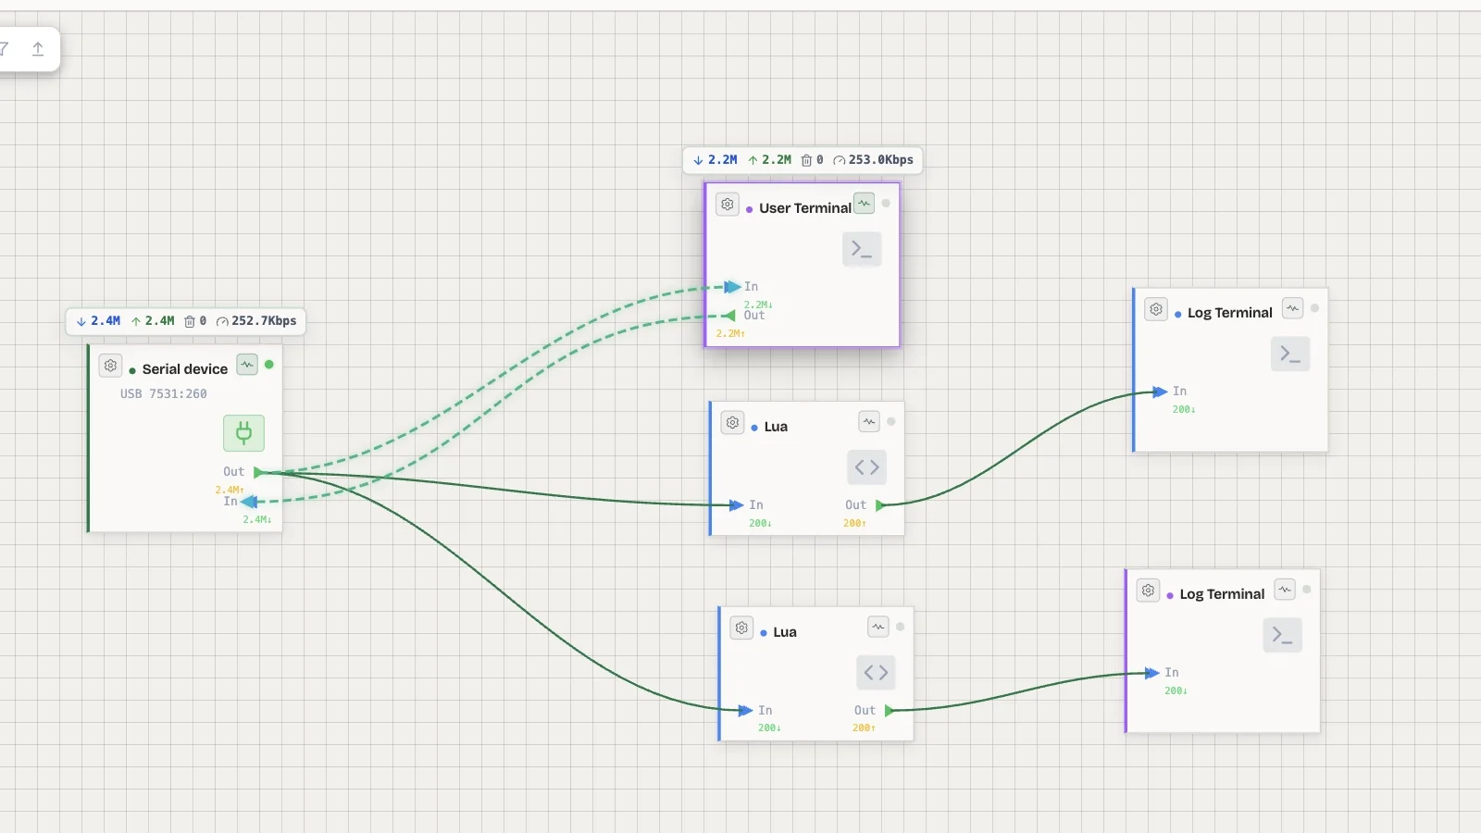
Task: Open settings gear on Serial device node
Action: (110, 366)
